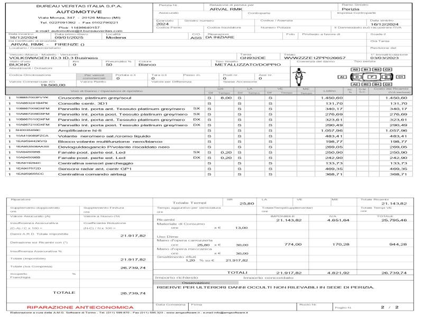Click the 'Importo concordato' label

click(268, 278)
